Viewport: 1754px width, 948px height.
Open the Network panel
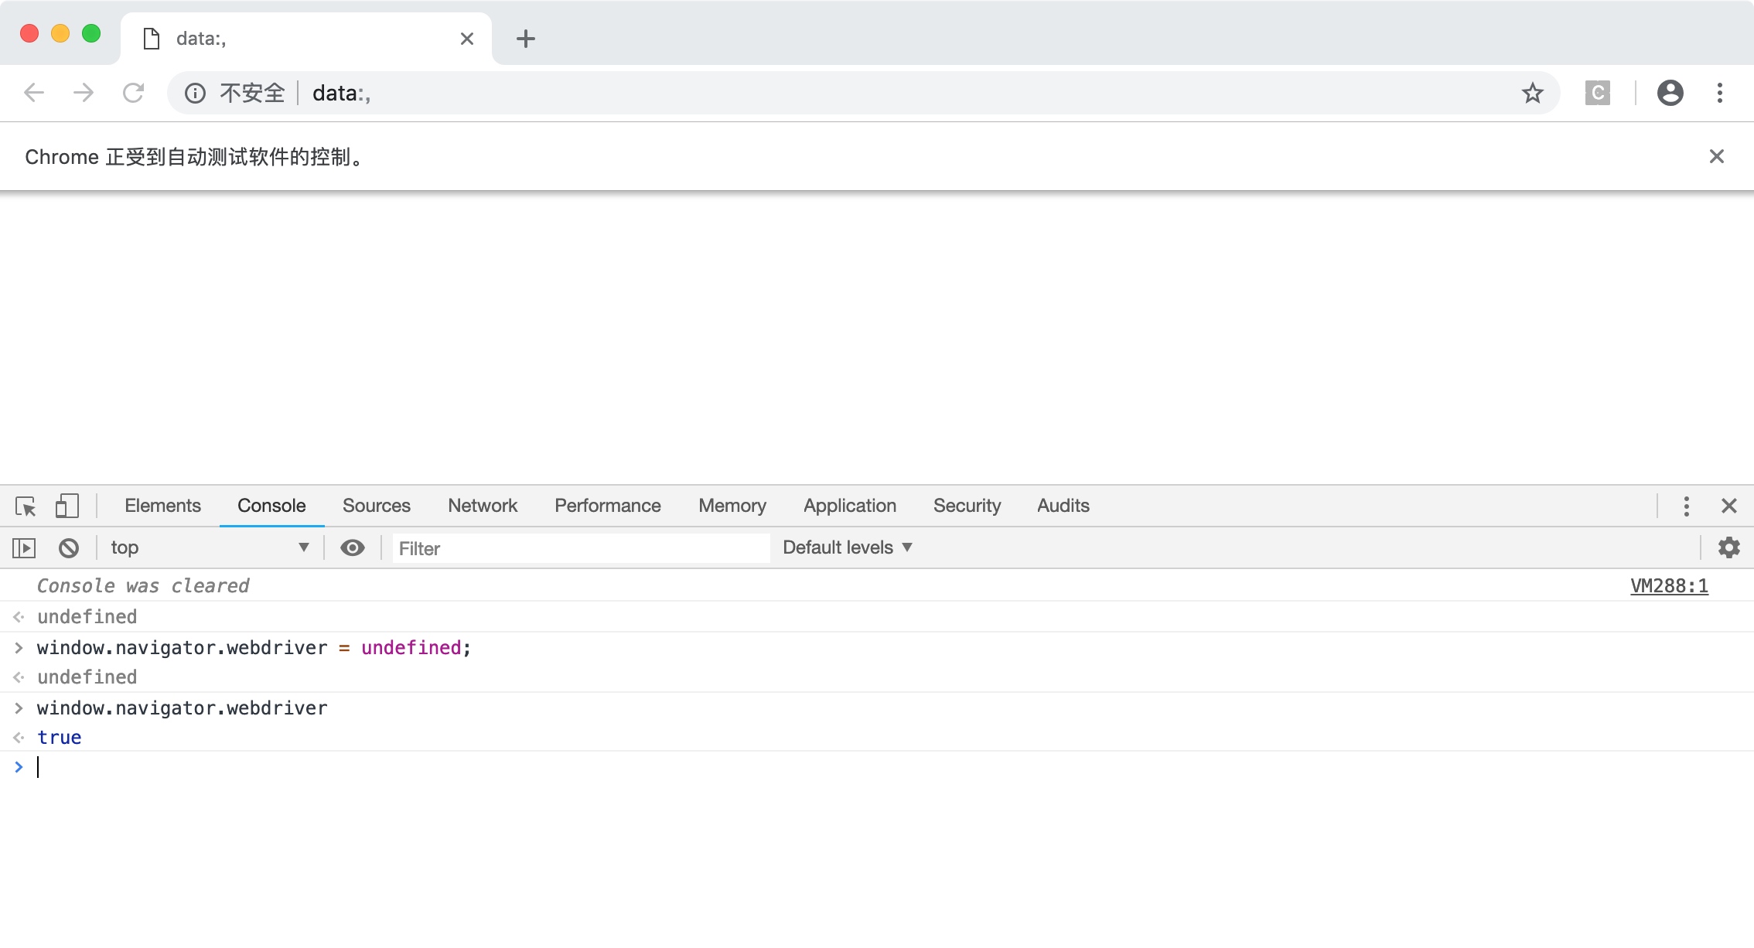click(483, 506)
